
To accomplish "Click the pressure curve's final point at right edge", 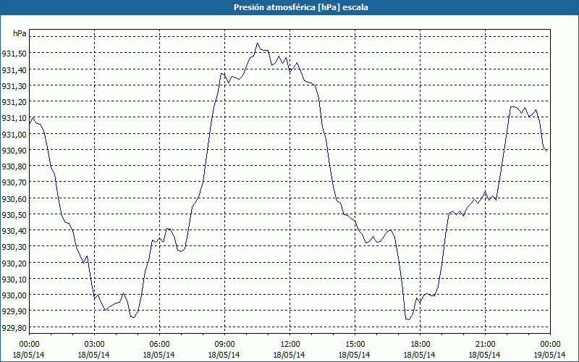I will 547,150.
